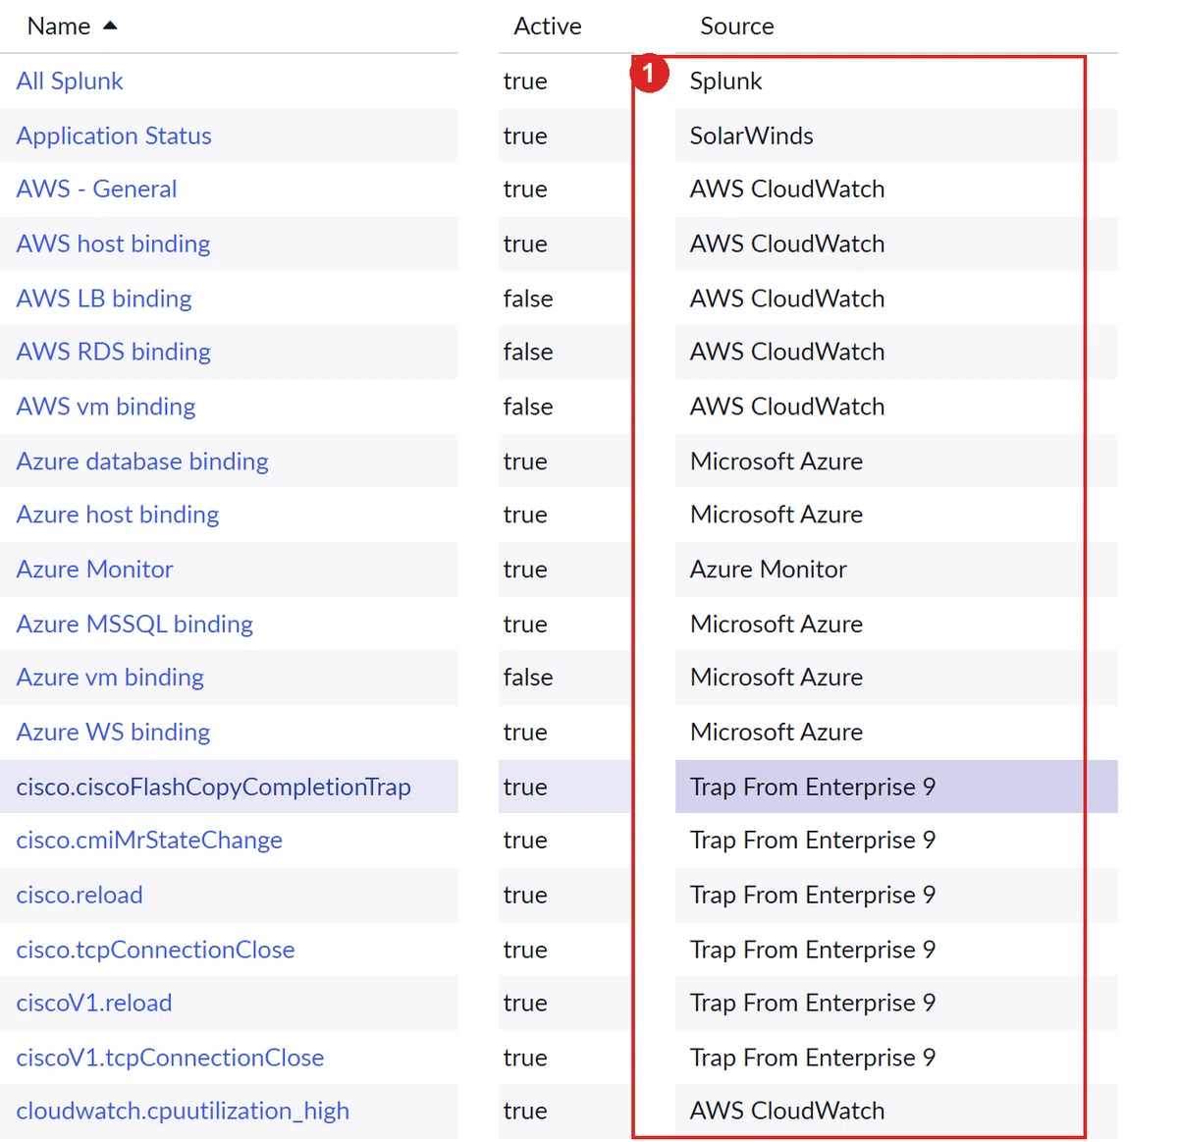
Task: Open the AWS RDS binding rule
Action: point(113,352)
